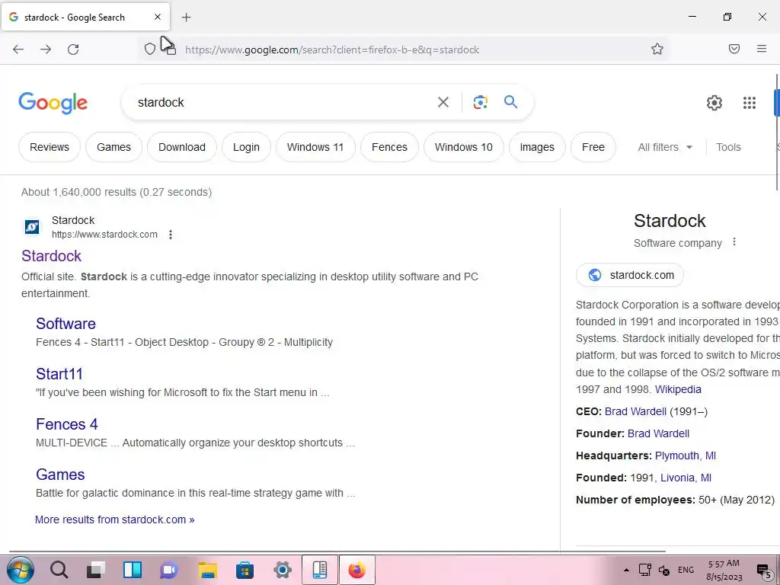Viewport: 780px width, 585px height.
Task: Click the Stardock site favicon
Action: (x=32, y=227)
